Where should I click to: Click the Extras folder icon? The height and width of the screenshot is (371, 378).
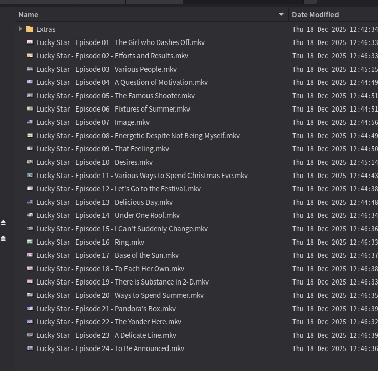[x=30, y=29]
